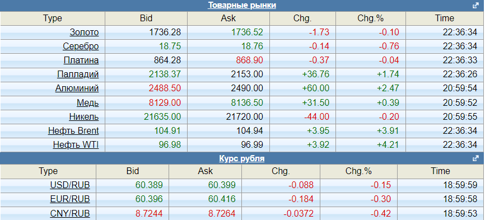Open the CNY/RUB rate link
Viewport: 485px width, 220px height.
(70, 213)
